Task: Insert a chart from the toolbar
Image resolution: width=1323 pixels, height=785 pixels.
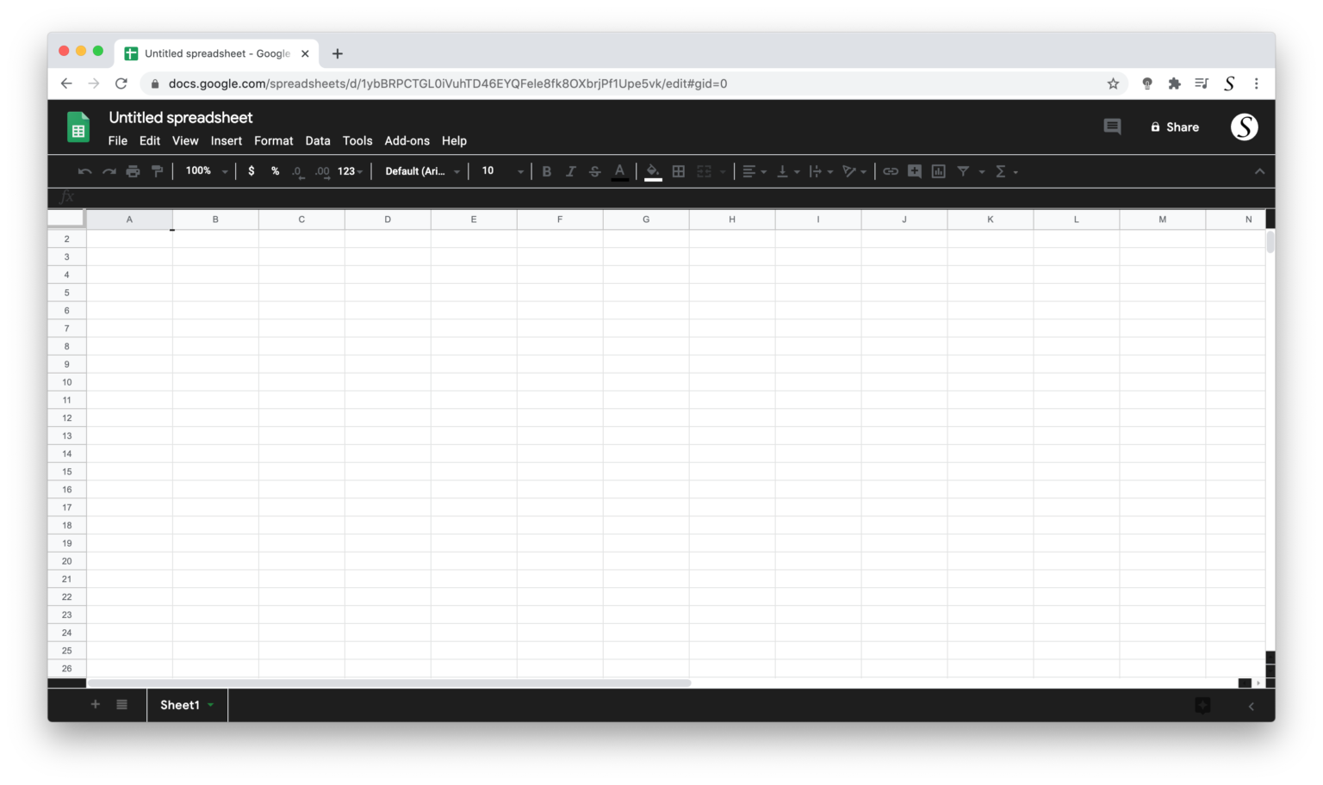Action: [938, 171]
